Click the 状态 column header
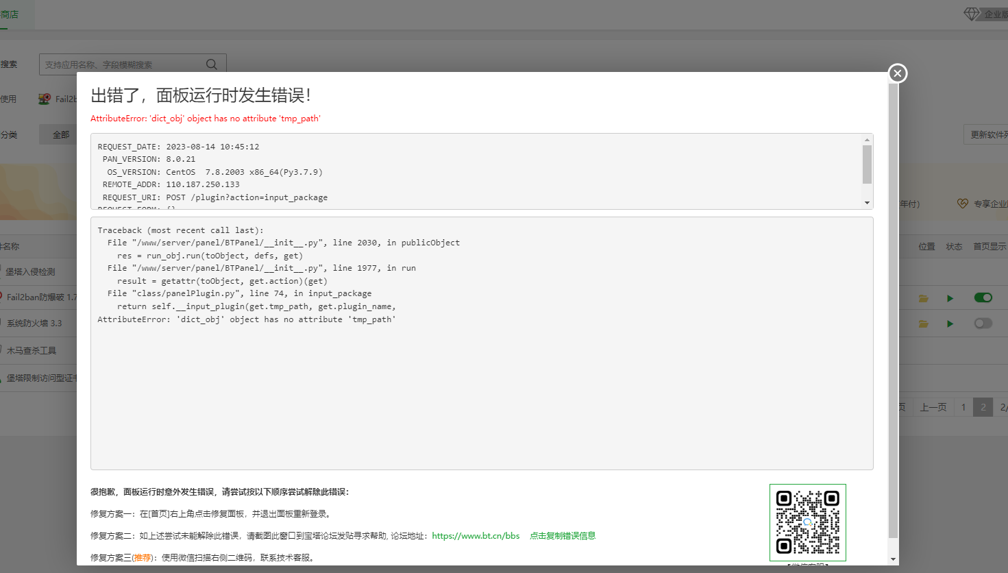Viewport: 1008px width, 573px height. click(x=954, y=247)
